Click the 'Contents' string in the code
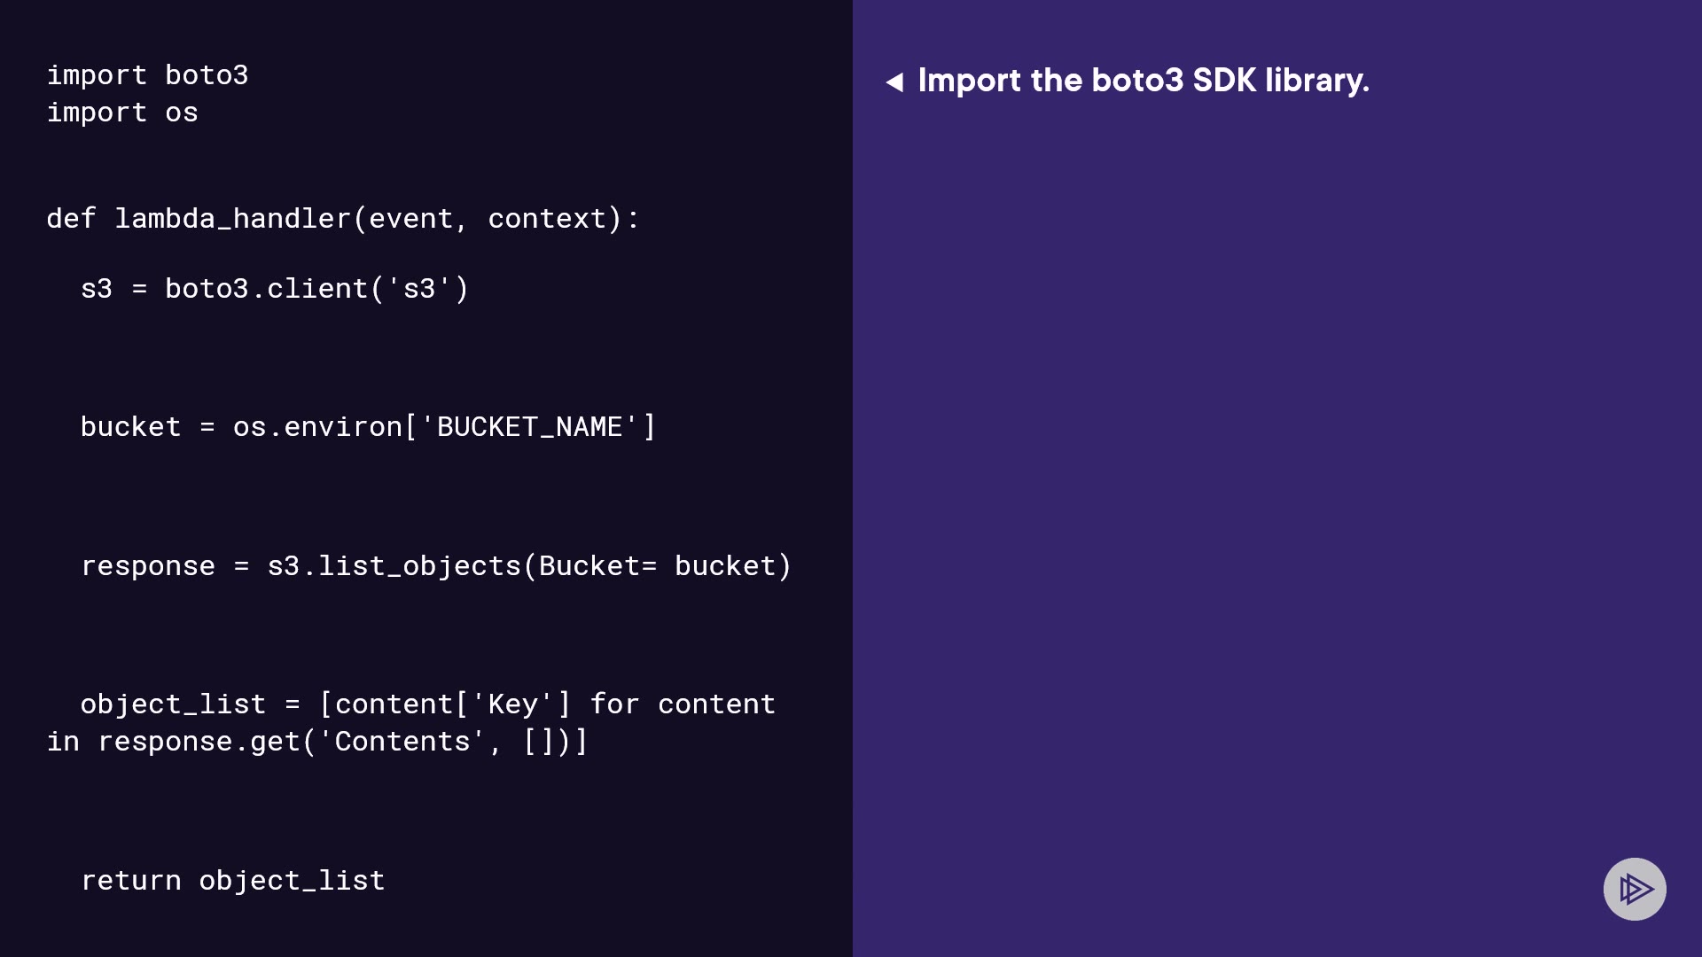The height and width of the screenshot is (957, 1702). pyautogui.click(x=402, y=742)
